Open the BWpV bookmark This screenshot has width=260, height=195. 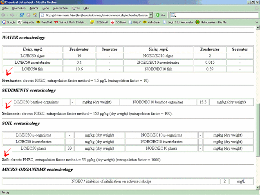(x=134, y=22)
